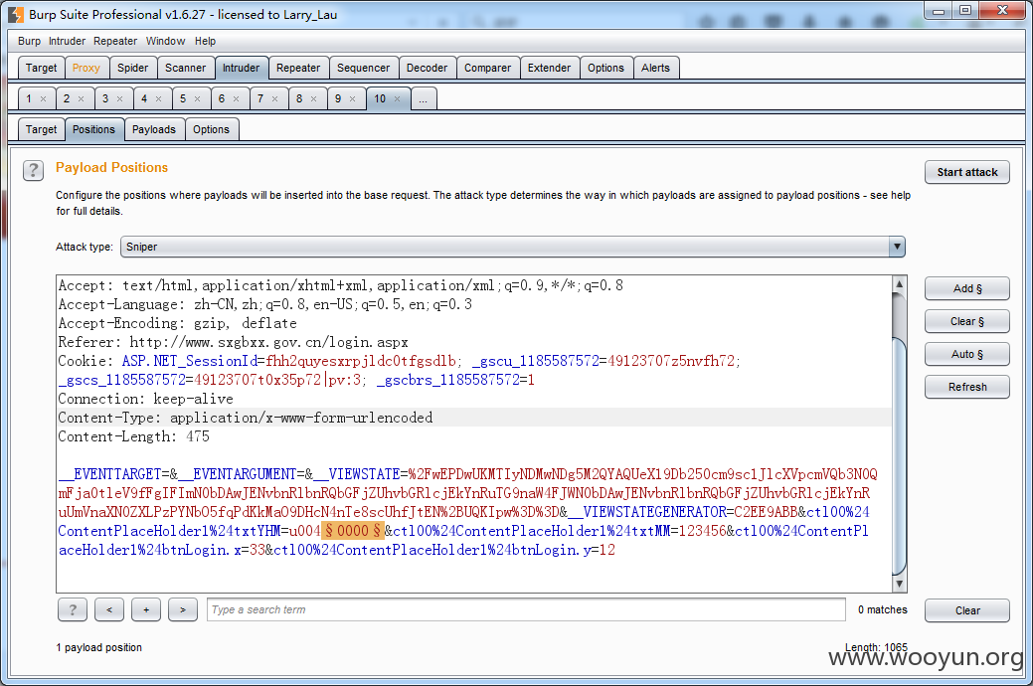The height and width of the screenshot is (686, 1033).
Task: Close Intruder attack tab 10
Action: click(398, 98)
